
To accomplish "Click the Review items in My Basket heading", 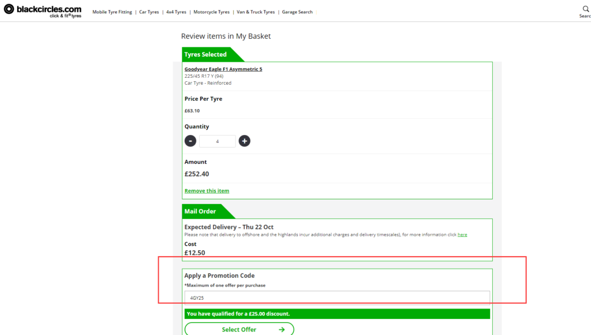I will pyautogui.click(x=226, y=36).
